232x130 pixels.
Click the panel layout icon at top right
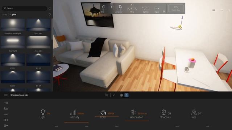214,10
